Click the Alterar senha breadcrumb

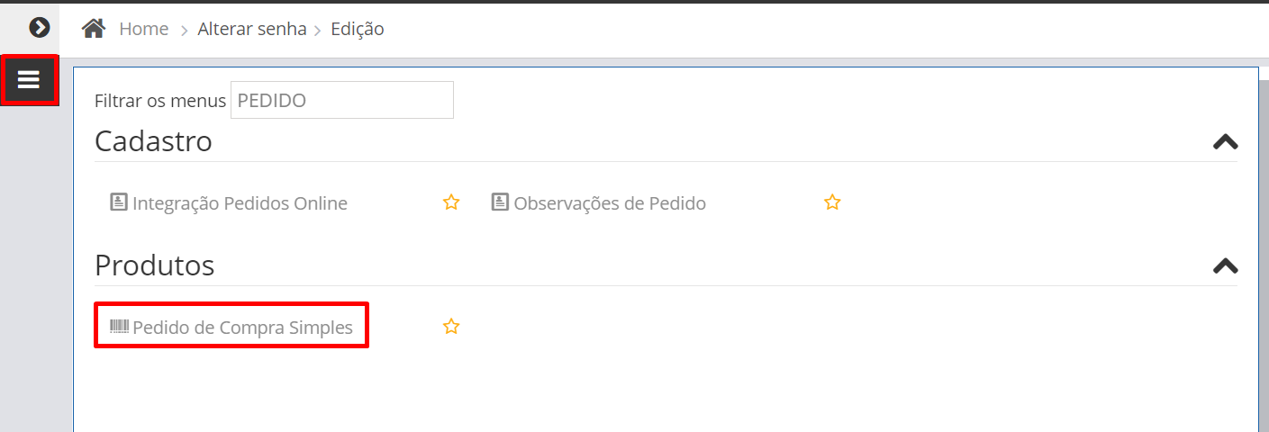tap(253, 29)
